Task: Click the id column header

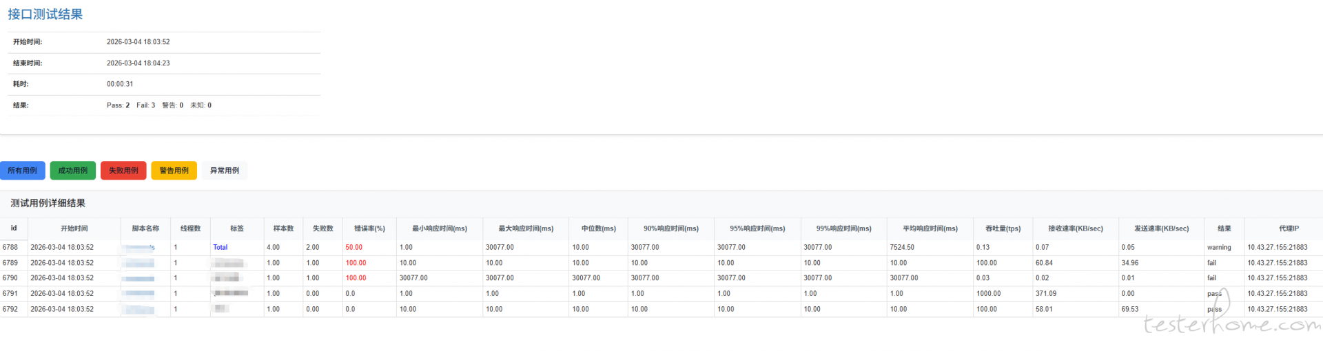Action: 13,228
